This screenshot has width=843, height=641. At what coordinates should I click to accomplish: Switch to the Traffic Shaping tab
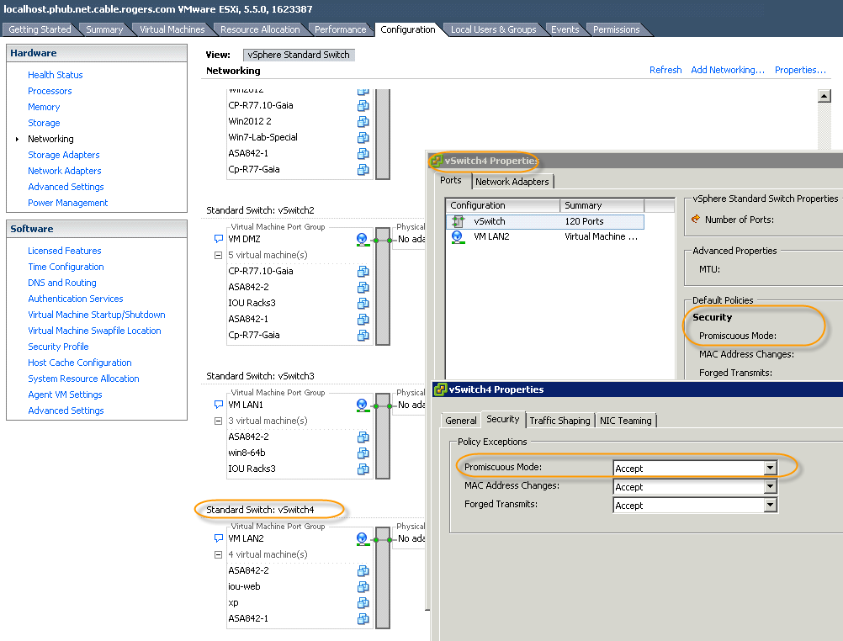click(559, 421)
